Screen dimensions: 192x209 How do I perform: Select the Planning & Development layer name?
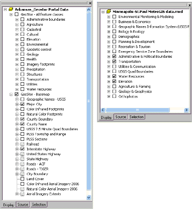[x=137, y=42]
